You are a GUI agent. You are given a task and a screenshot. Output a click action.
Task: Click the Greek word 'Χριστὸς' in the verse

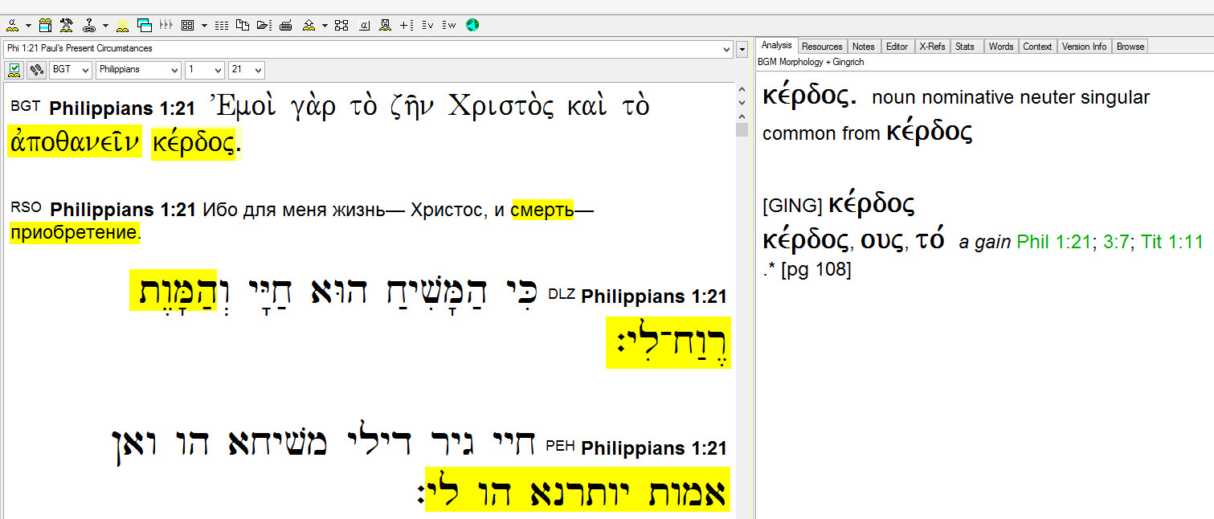[500, 106]
